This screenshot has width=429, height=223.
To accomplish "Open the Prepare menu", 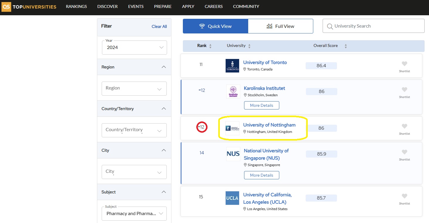I will pyautogui.click(x=163, y=6).
